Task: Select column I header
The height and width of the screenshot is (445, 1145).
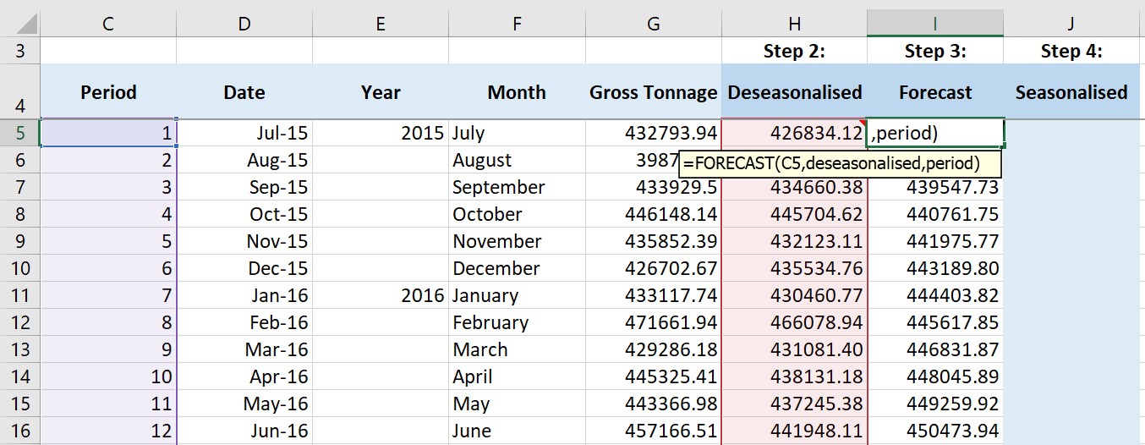Action: click(x=935, y=25)
